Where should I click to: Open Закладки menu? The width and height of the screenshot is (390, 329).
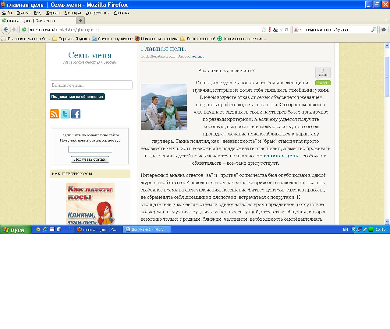(73, 13)
